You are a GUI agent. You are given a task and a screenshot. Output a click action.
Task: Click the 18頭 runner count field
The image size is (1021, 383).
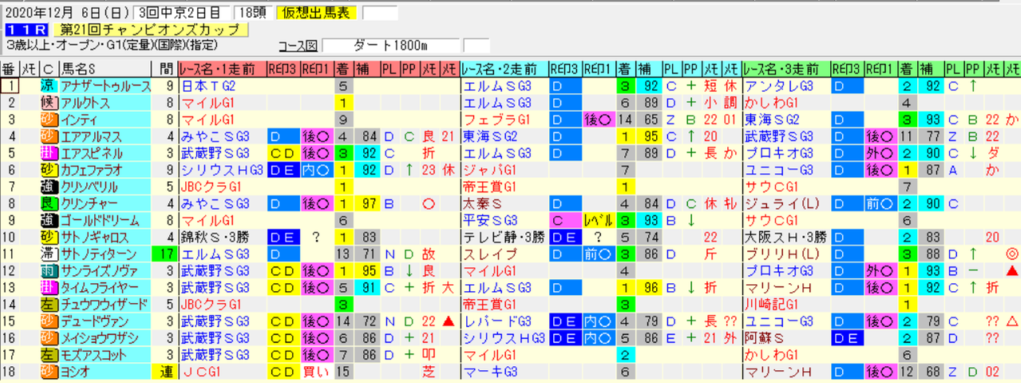coord(253,13)
